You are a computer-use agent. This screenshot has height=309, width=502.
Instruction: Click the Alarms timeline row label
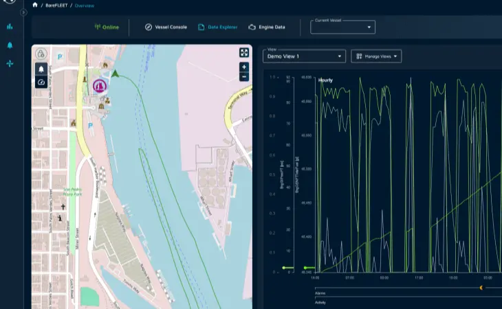point(320,293)
